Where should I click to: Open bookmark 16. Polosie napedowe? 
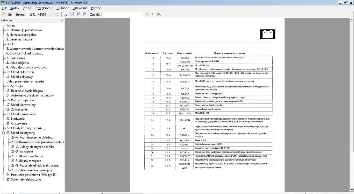(x=21, y=100)
